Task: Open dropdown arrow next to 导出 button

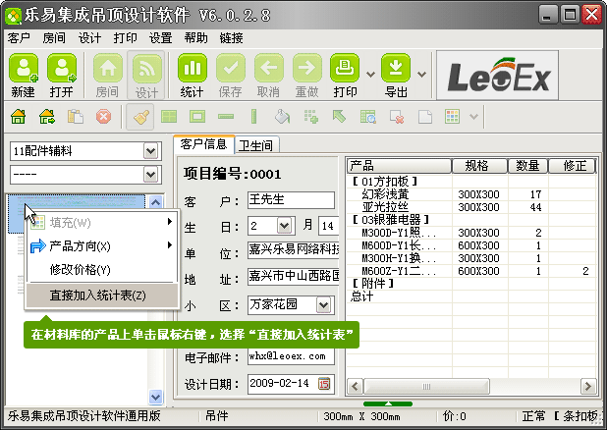Action: [421, 74]
